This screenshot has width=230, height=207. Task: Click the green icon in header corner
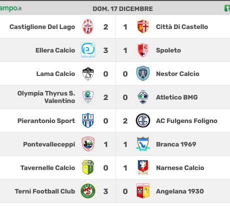tap(227, 8)
